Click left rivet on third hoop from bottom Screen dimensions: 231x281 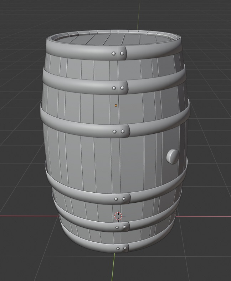(x=116, y=199)
